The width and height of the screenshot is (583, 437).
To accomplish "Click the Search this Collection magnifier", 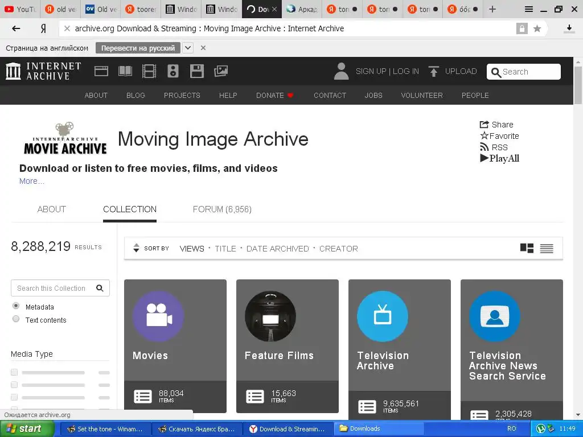I will pyautogui.click(x=100, y=288).
